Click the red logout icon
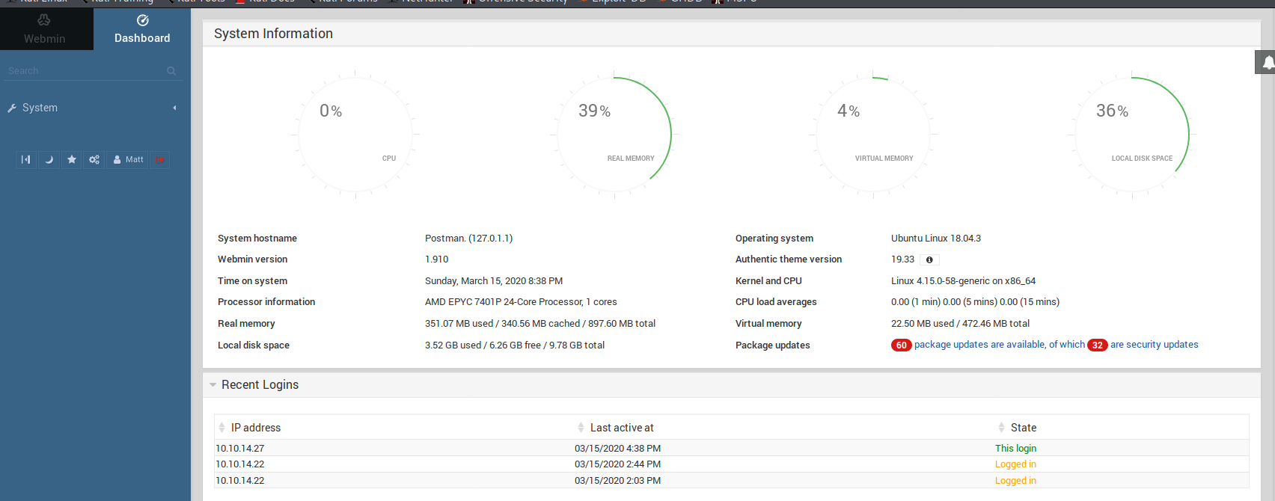This screenshot has width=1275, height=501. coord(159,159)
